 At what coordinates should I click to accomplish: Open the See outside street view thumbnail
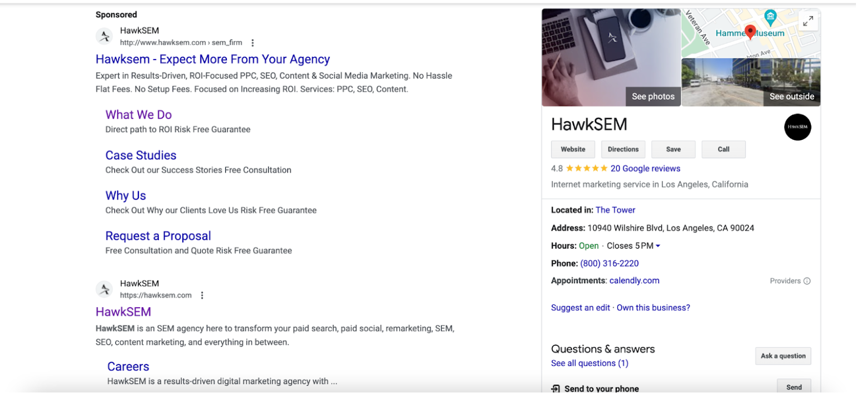[x=751, y=82]
